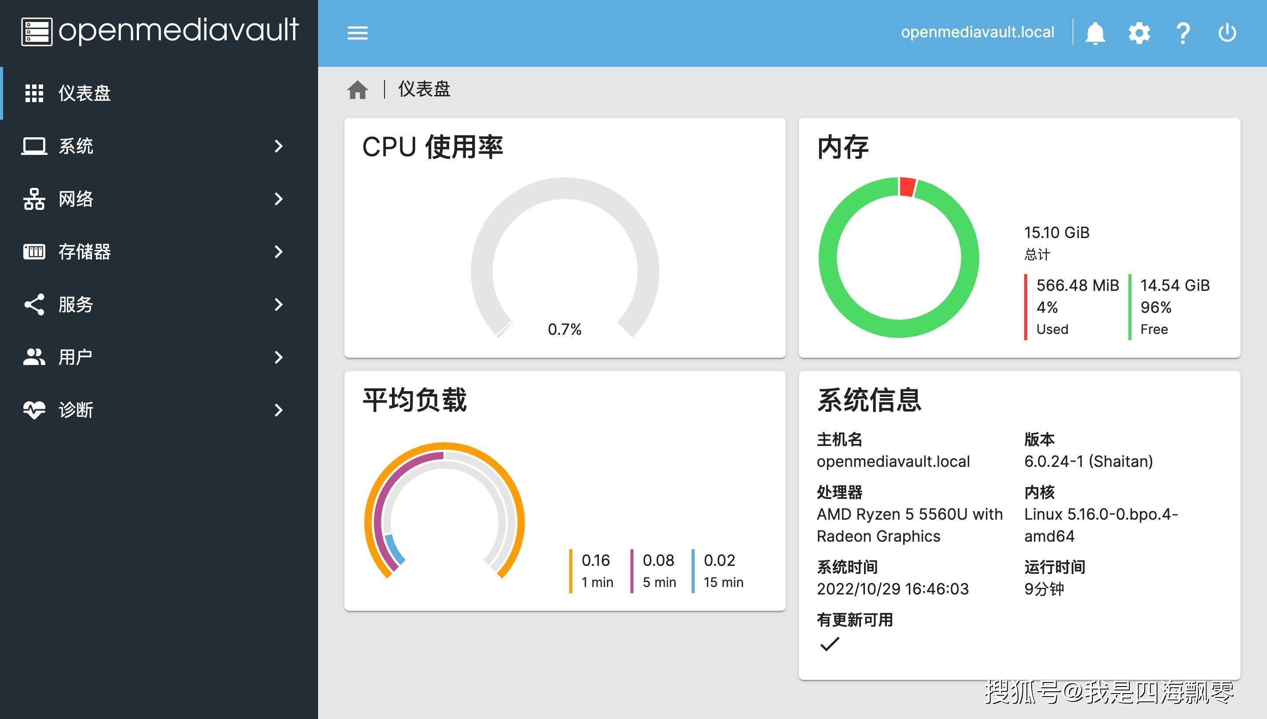The image size is (1267, 719).
Task: Select 仪表盘 in the sidebar
Action: [159, 93]
